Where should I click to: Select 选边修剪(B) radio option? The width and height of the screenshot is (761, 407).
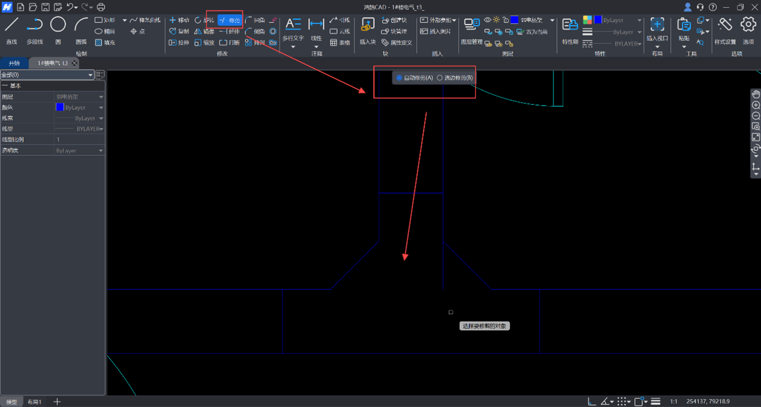(440, 78)
